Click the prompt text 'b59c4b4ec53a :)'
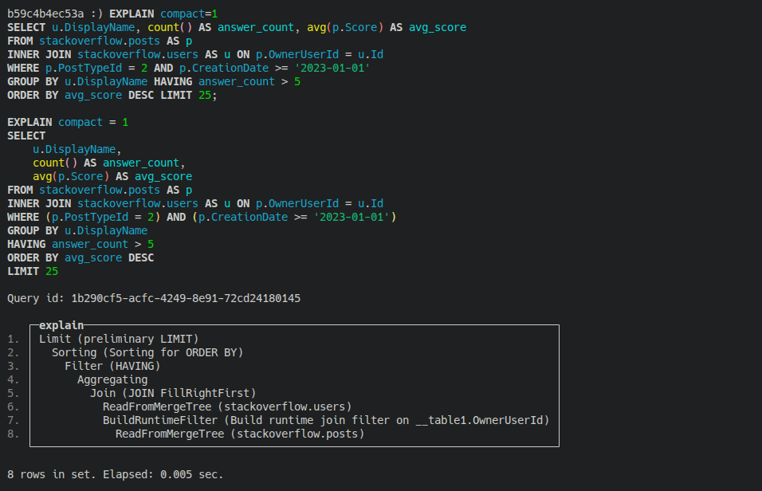Viewport: 762px width, 491px height. [55, 14]
